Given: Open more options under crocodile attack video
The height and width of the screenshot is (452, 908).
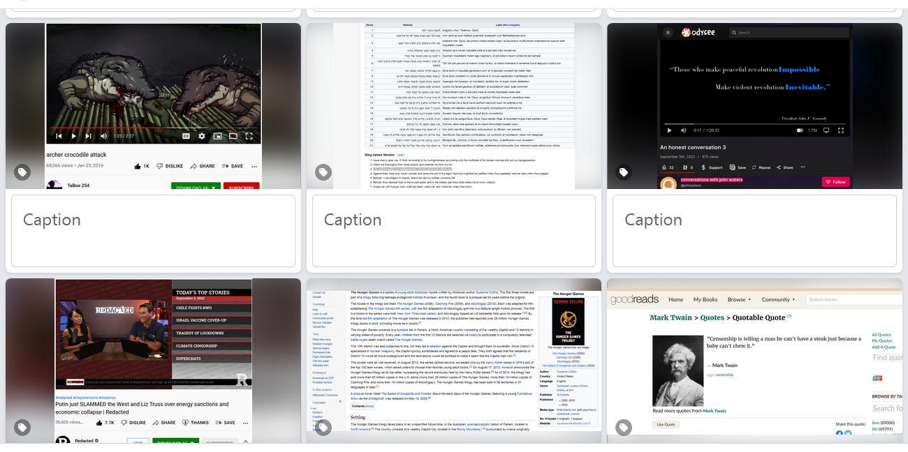Looking at the screenshot, I should (254, 166).
